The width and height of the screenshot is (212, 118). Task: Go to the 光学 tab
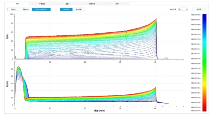click(x=117, y=4)
